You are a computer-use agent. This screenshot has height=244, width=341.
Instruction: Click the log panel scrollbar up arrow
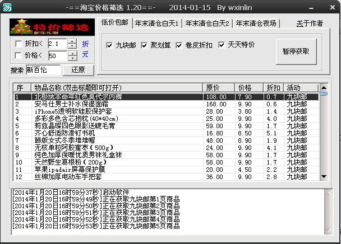point(328,193)
